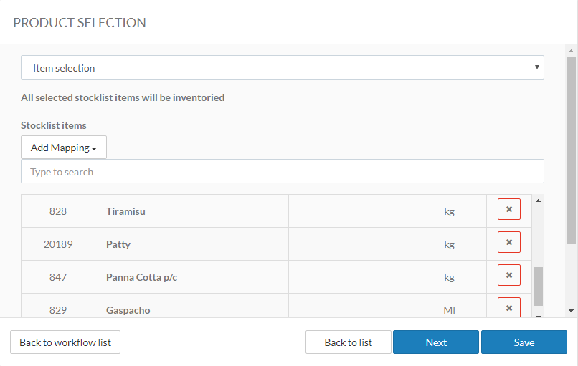This screenshot has width=578, height=366.
Task: Click the Panna Cotta p/c name
Action: (x=142, y=277)
